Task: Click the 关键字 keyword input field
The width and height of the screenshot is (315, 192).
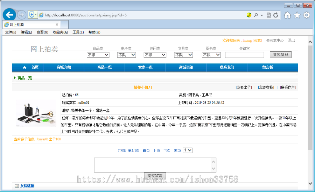Action: (x=245, y=55)
